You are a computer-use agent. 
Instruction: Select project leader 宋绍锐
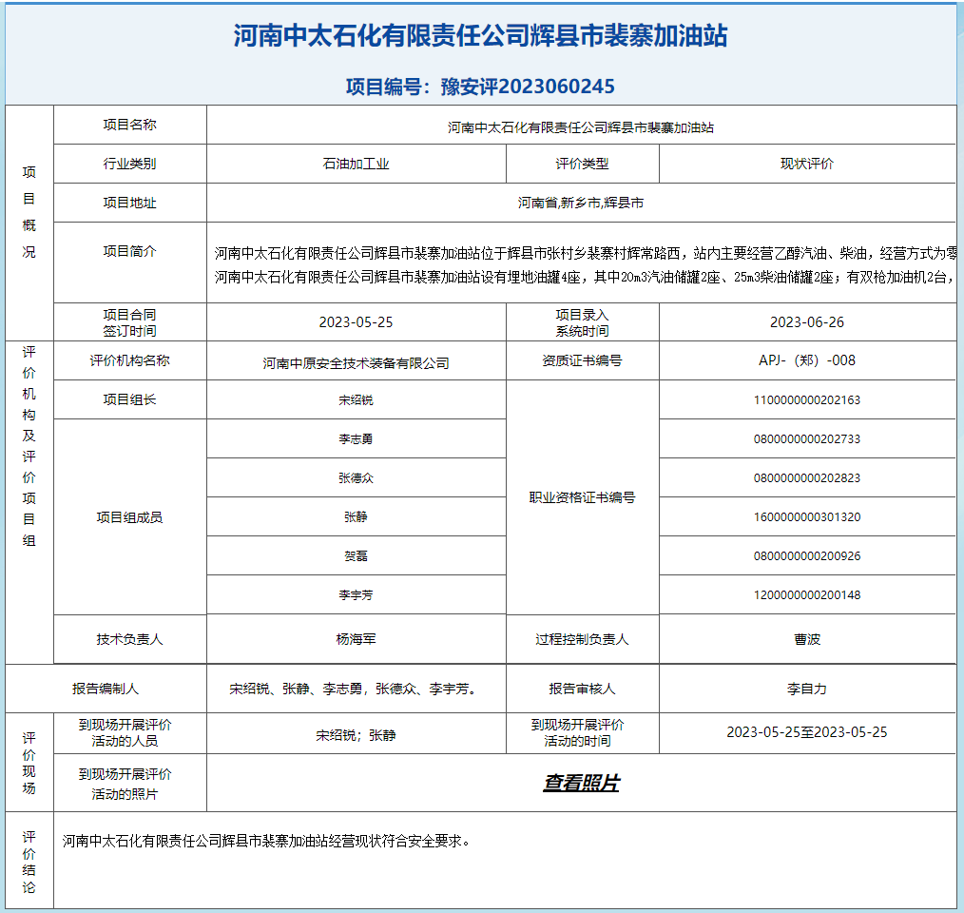tap(356, 399)
